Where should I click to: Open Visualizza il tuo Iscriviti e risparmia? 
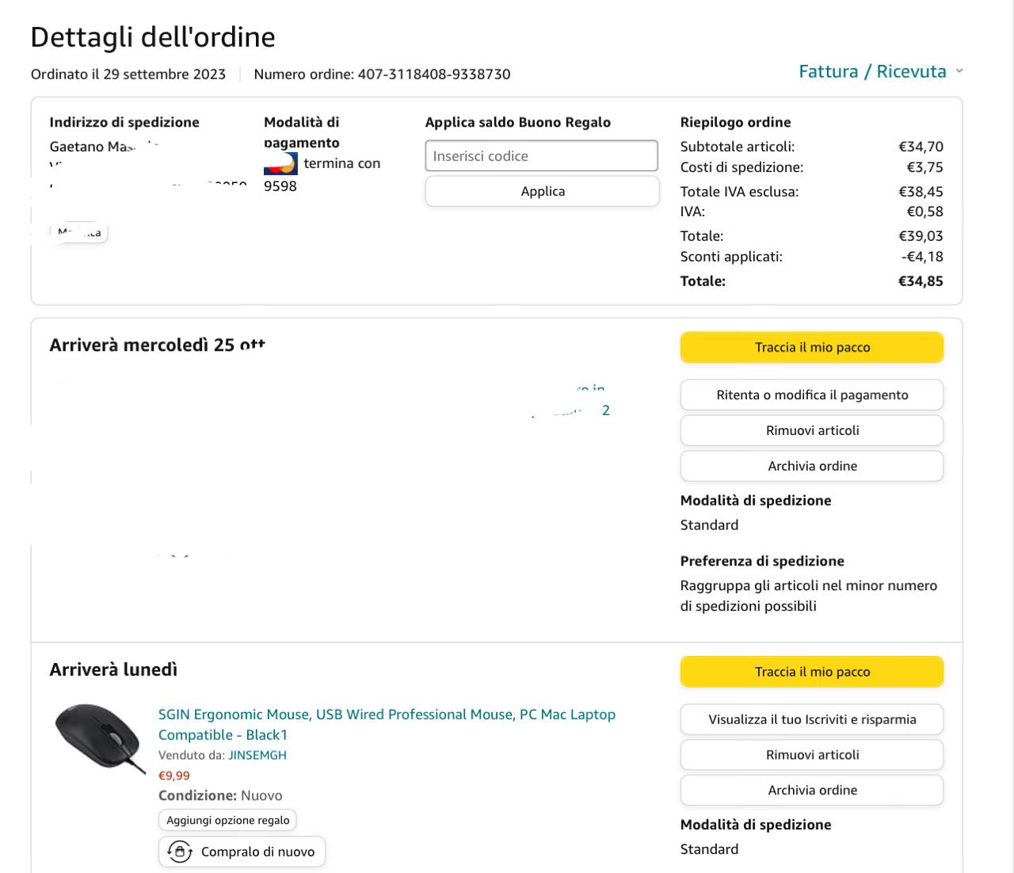[811, 719]
